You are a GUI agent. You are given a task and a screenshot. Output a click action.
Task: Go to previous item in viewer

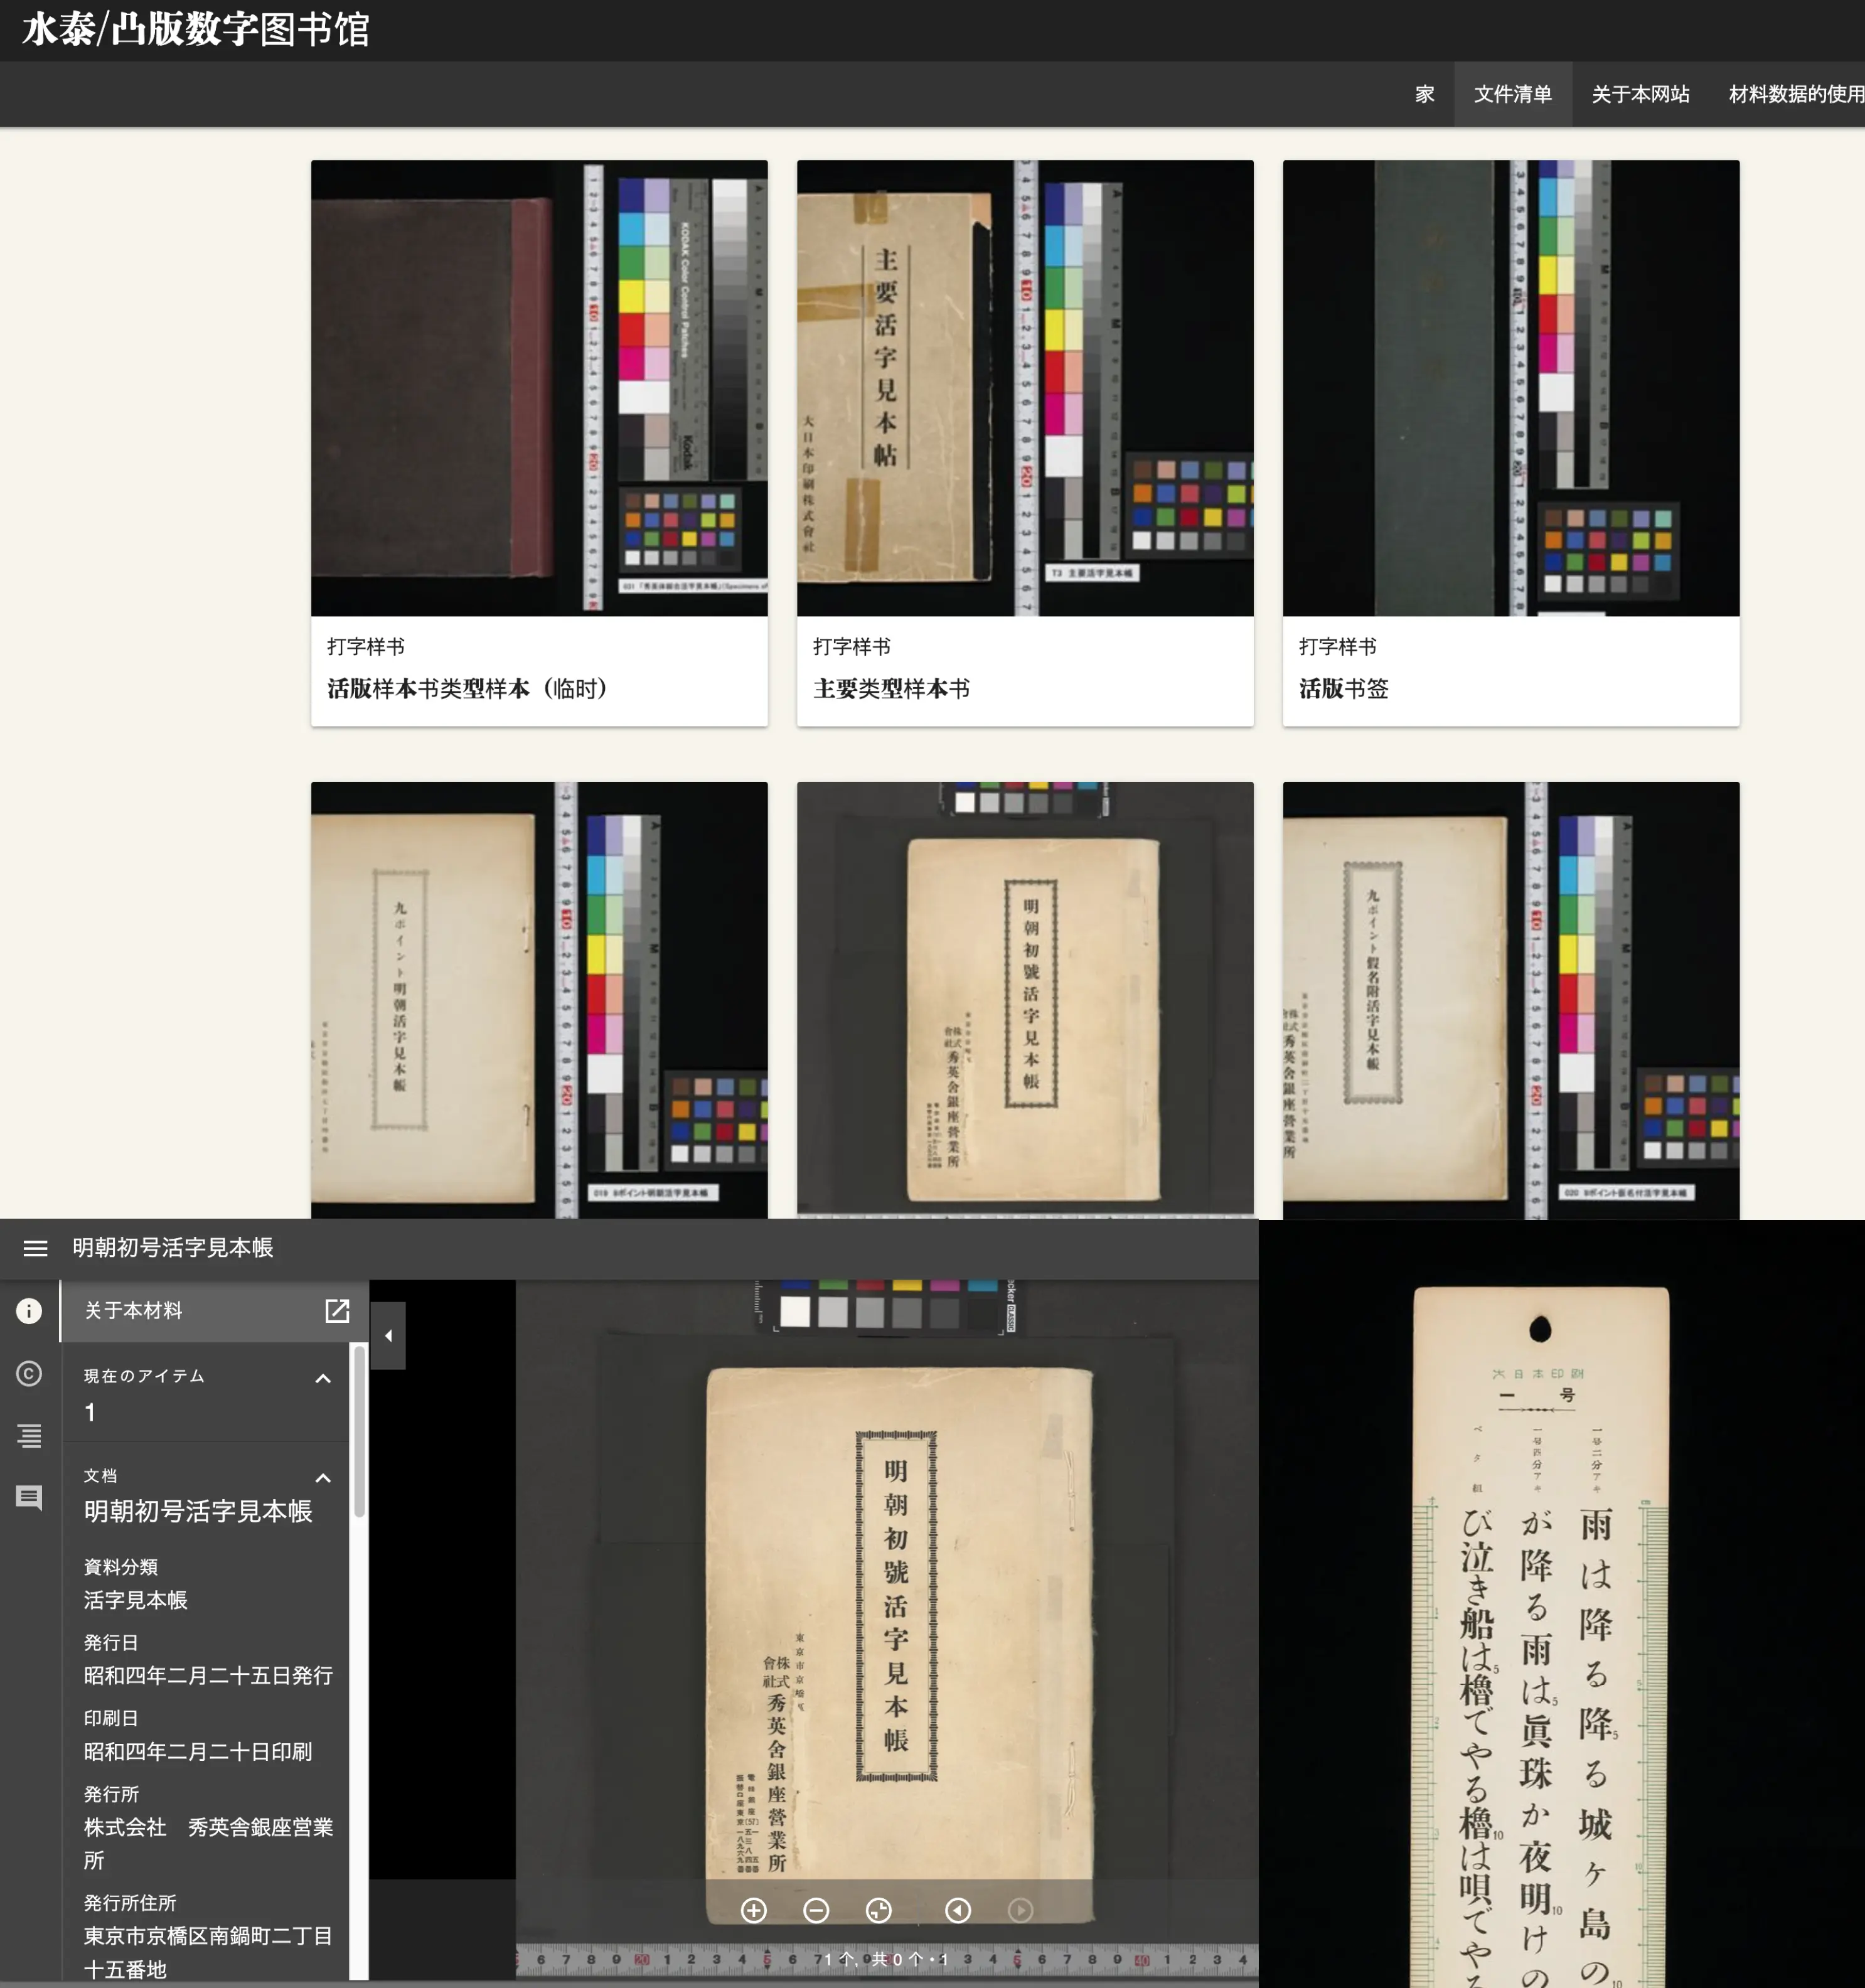point(957,1910)
